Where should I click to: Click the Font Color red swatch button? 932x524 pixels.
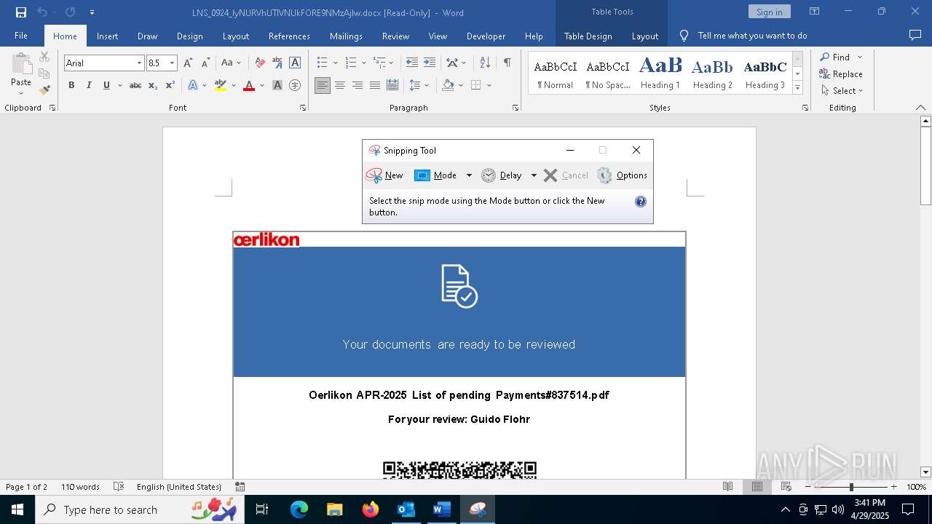point(249,85)
